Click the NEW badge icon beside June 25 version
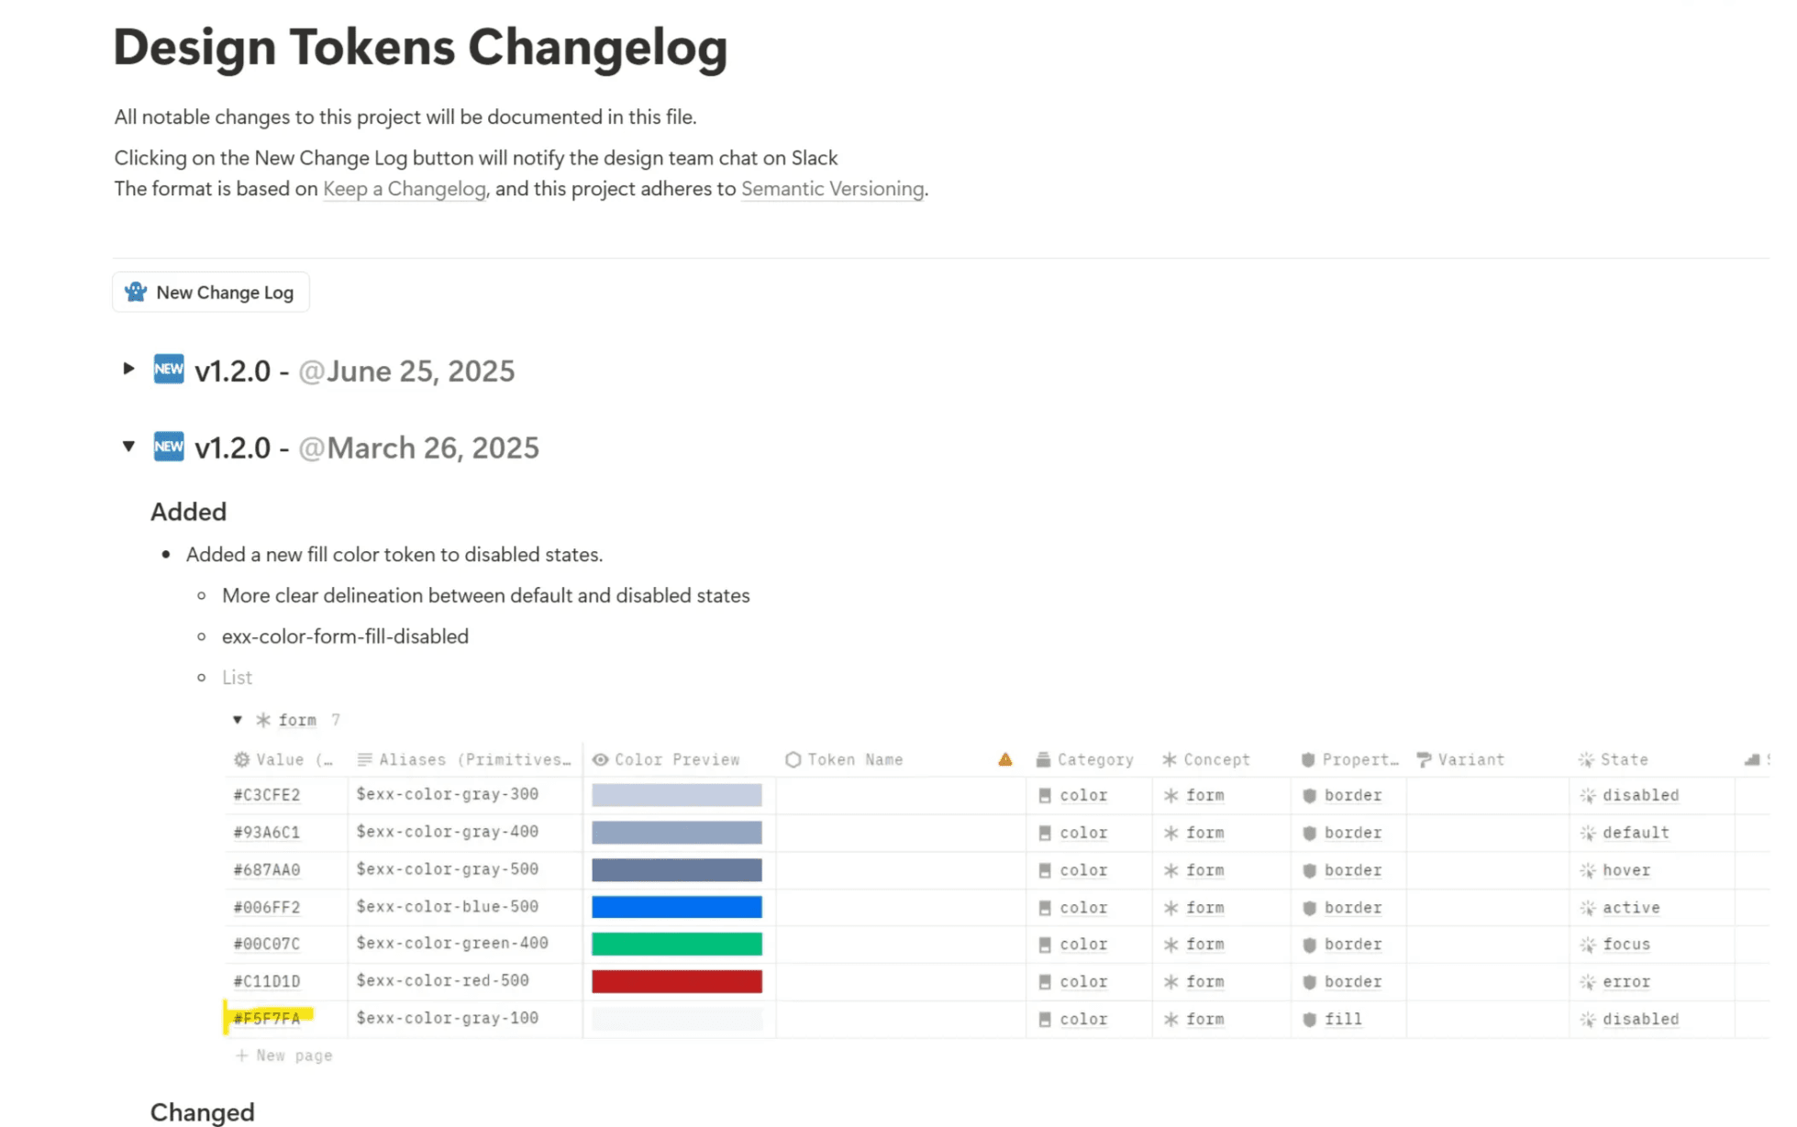 (168, 370)
